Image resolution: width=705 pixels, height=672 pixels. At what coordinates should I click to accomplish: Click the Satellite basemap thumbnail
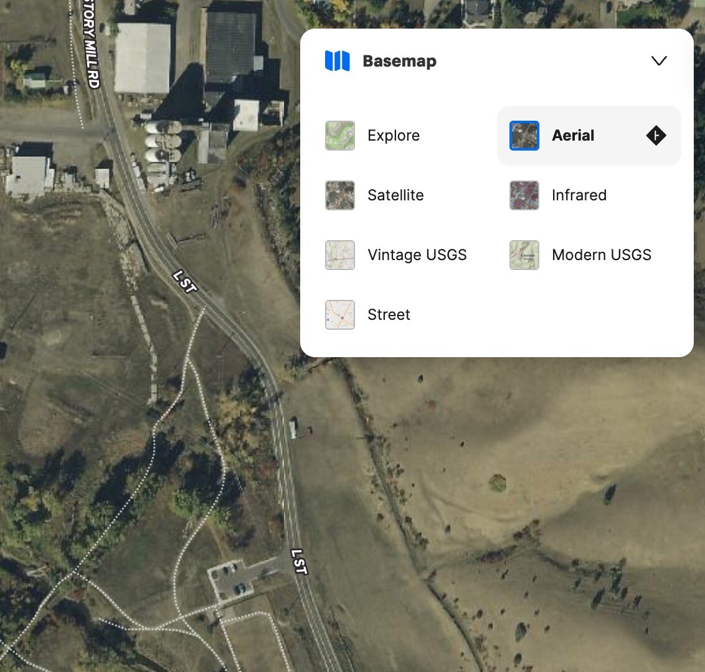[339, 195]
